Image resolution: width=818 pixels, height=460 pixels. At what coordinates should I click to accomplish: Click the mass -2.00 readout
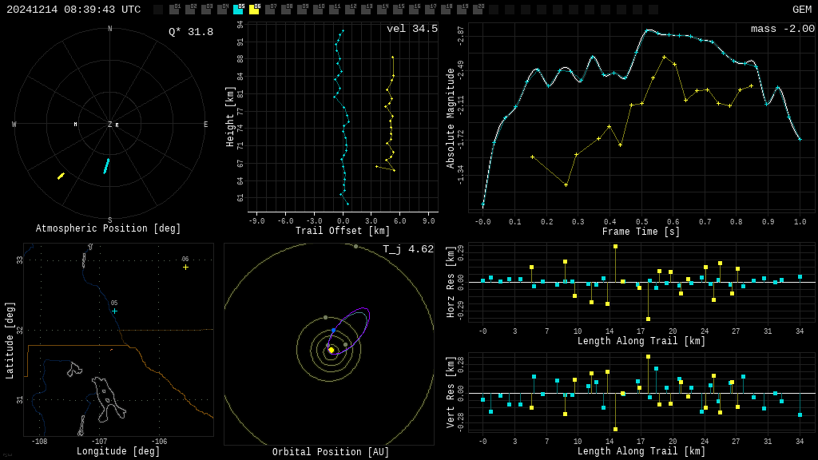click(782, 29)
